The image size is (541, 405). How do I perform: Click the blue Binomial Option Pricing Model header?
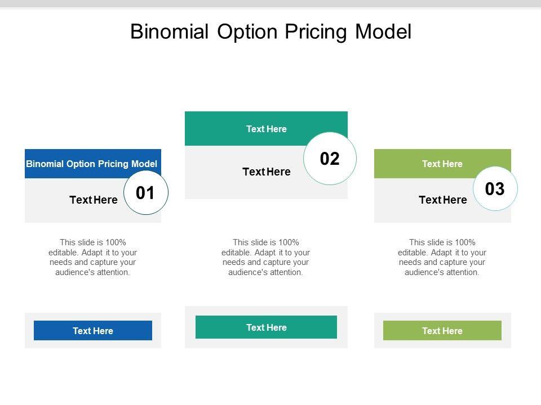(92, 164)
